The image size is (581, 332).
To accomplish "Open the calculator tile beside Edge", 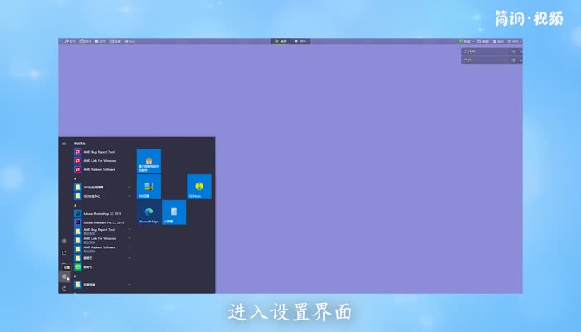I will click(173, 212).
